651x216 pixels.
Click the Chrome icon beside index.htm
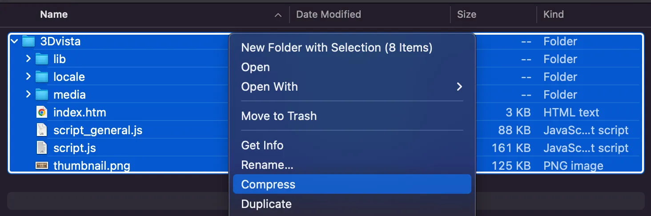41,112
